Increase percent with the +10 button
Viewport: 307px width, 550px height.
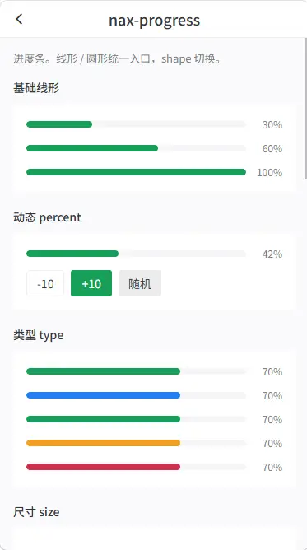point(91,283)
